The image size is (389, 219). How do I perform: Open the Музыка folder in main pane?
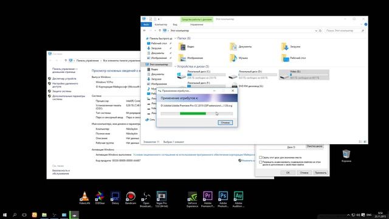(239, 58)
